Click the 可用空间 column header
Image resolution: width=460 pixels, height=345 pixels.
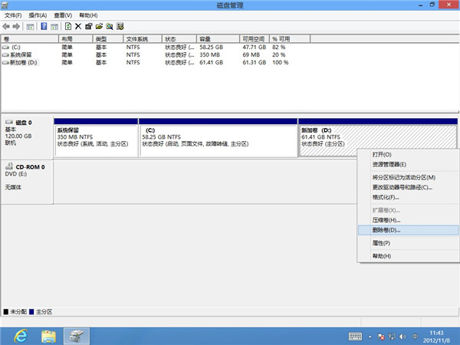tap(255, 38)
